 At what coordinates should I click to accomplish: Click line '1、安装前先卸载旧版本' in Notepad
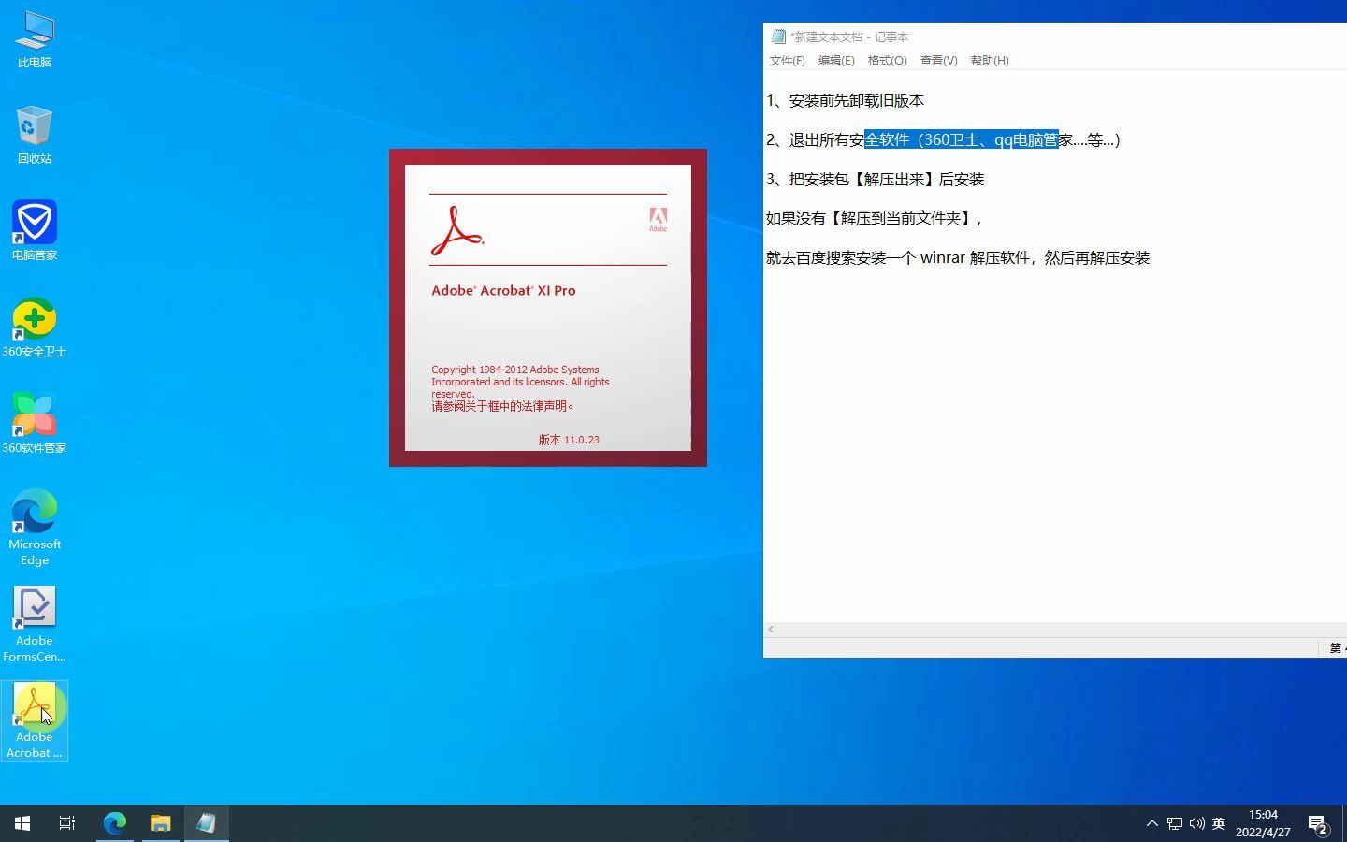coord(845,100)
